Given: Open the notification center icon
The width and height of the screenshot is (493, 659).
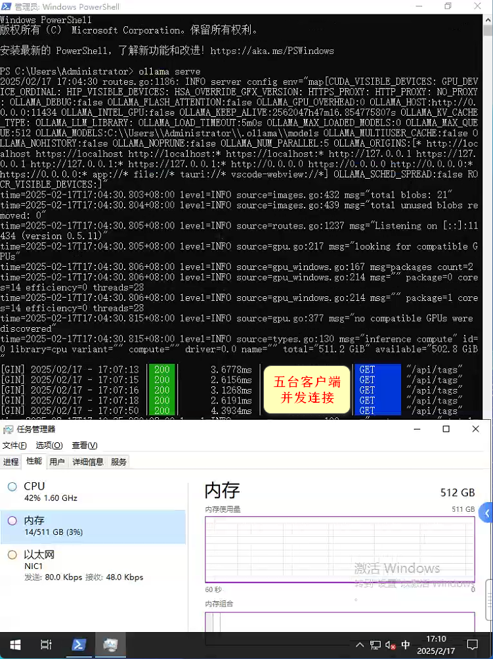Looking at the screenshot, I should [x=473, y=645].
